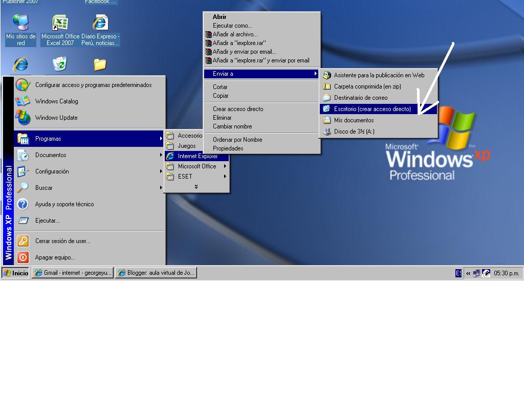524x393 pixels.
Task: Click Internet Explorer icon in Programas submenu
Action: point(170,156)
